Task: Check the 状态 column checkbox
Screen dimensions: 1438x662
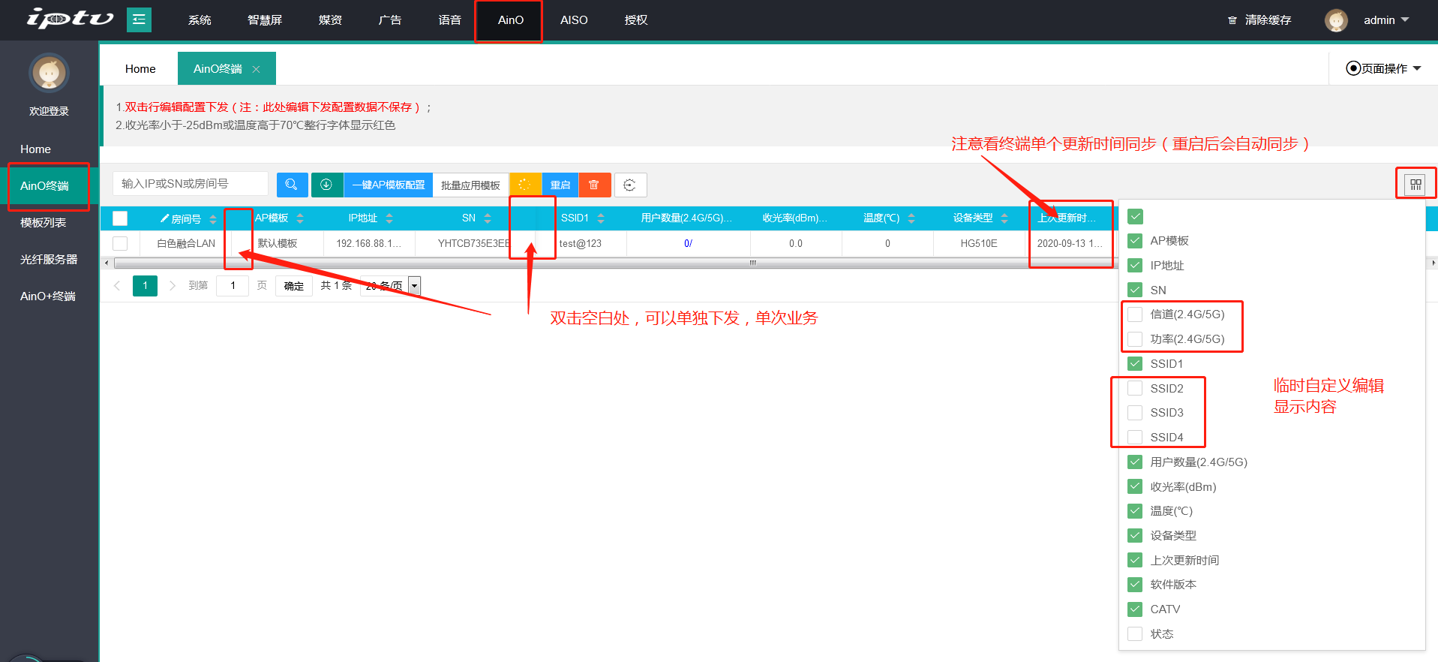Action: (x=1136, y=634)
